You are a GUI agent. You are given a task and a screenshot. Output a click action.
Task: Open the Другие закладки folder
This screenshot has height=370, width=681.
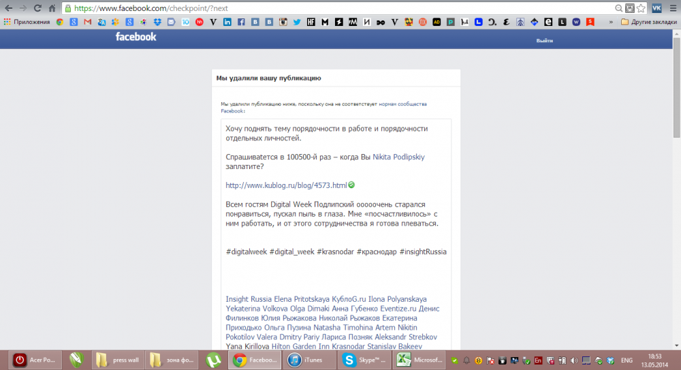click(x=649, y=22)
